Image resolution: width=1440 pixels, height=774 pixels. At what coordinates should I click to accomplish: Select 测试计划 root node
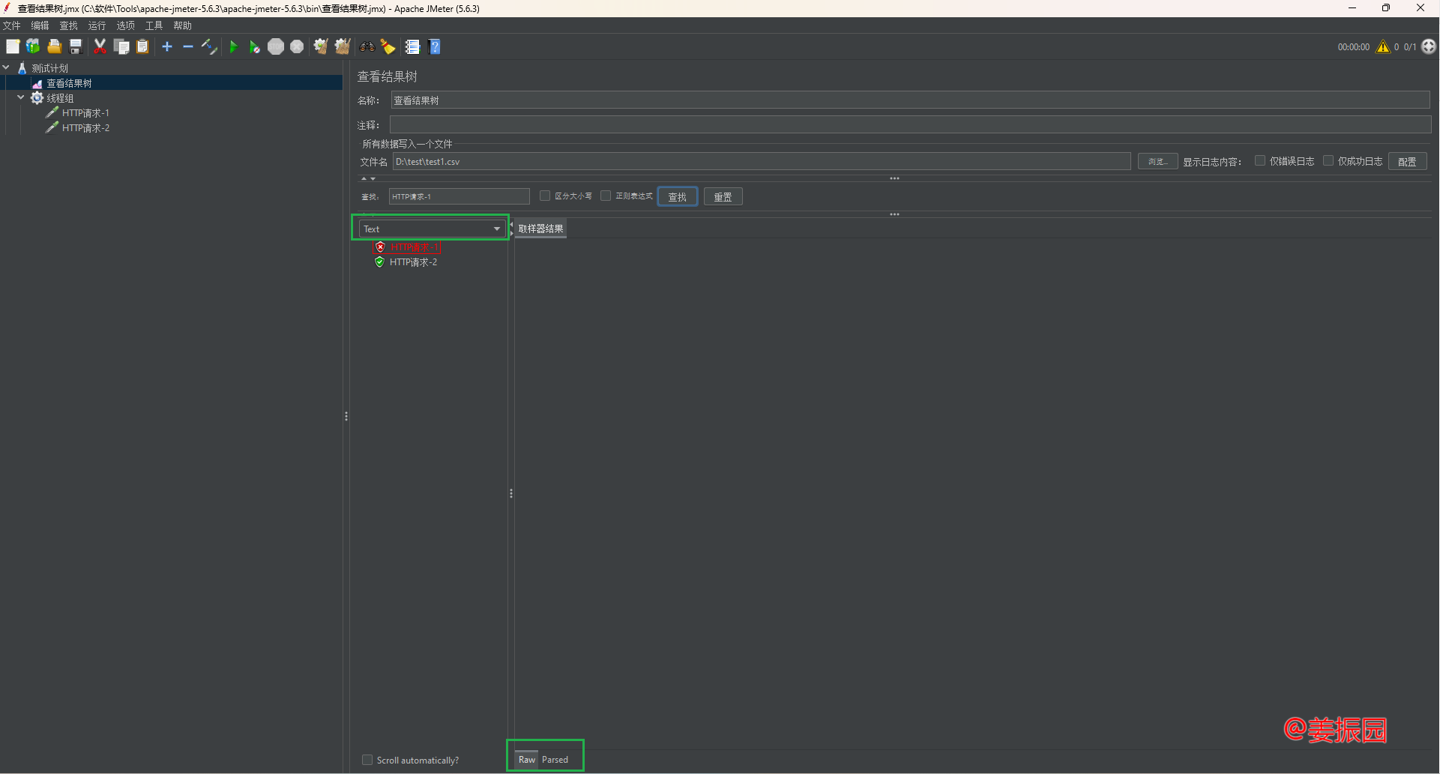coord(49,68)
